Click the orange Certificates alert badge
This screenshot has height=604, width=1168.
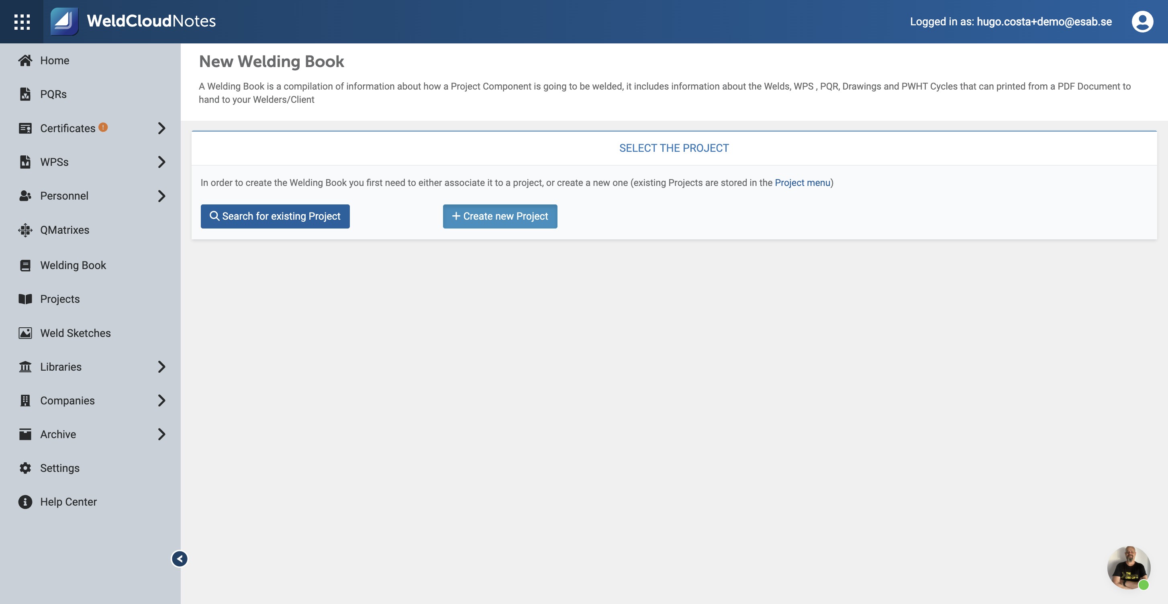(103, 127)
